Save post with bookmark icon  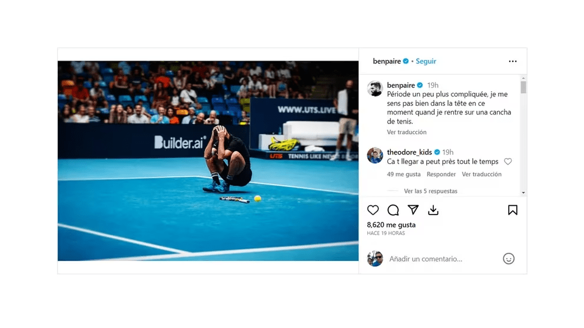click(513, 210)
